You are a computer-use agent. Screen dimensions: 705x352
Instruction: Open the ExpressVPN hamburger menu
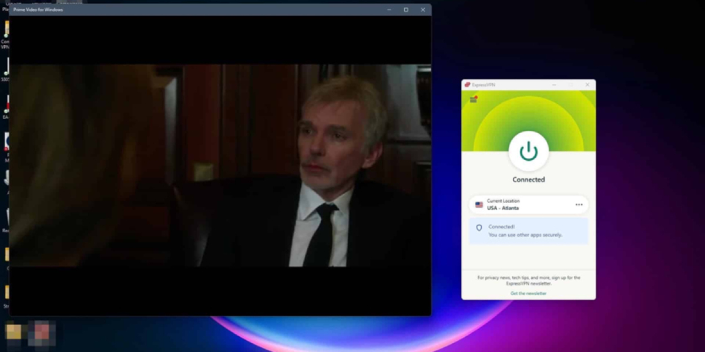pyautogui.click(x=473, y=100)
